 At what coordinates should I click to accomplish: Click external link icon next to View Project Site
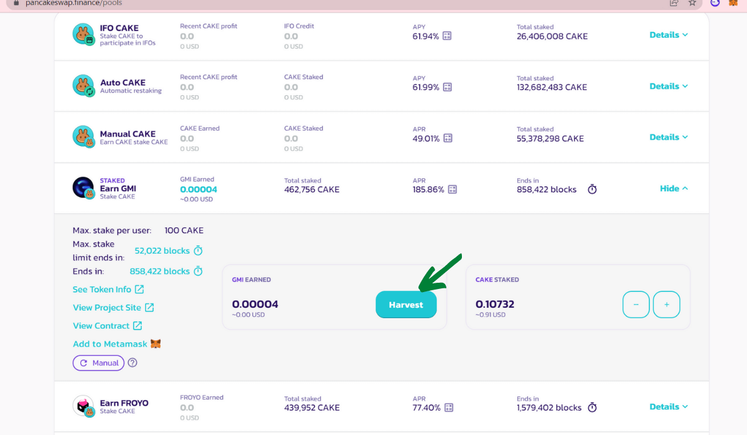pos(149,307)
